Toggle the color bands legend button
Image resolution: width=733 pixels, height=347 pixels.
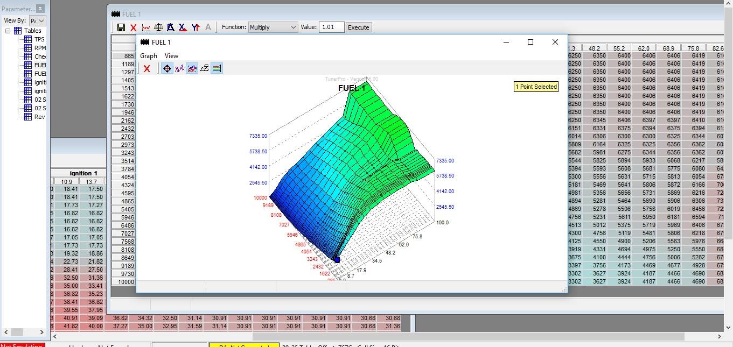pos(217,68)
